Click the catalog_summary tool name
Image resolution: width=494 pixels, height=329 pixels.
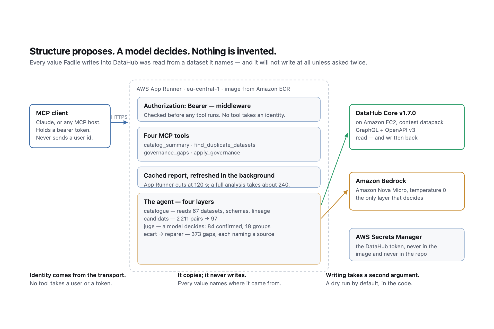[x=166, y=145]
